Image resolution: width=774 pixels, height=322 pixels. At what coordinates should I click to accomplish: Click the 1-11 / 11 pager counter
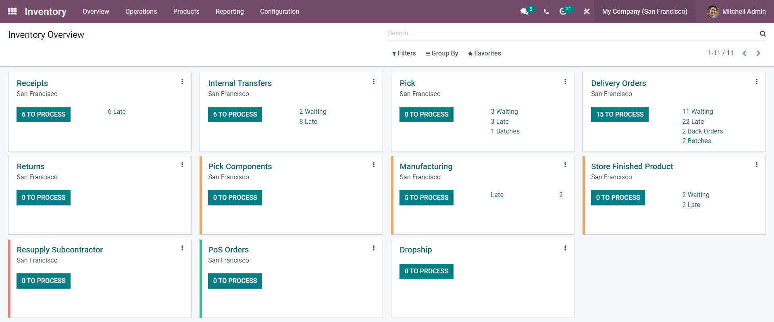(721, 53)
